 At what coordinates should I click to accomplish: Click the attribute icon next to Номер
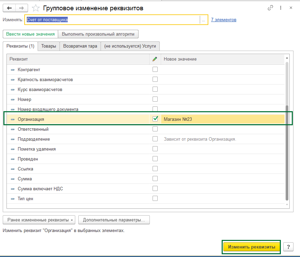[13, 100]
